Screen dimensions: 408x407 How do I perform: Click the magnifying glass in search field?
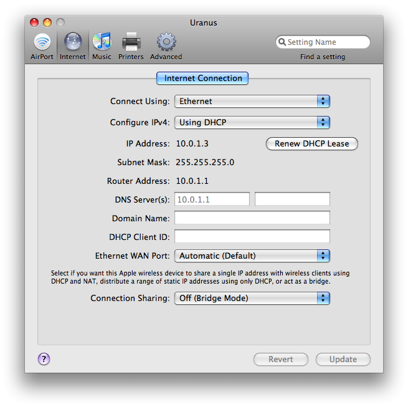[x=282, y=42]
